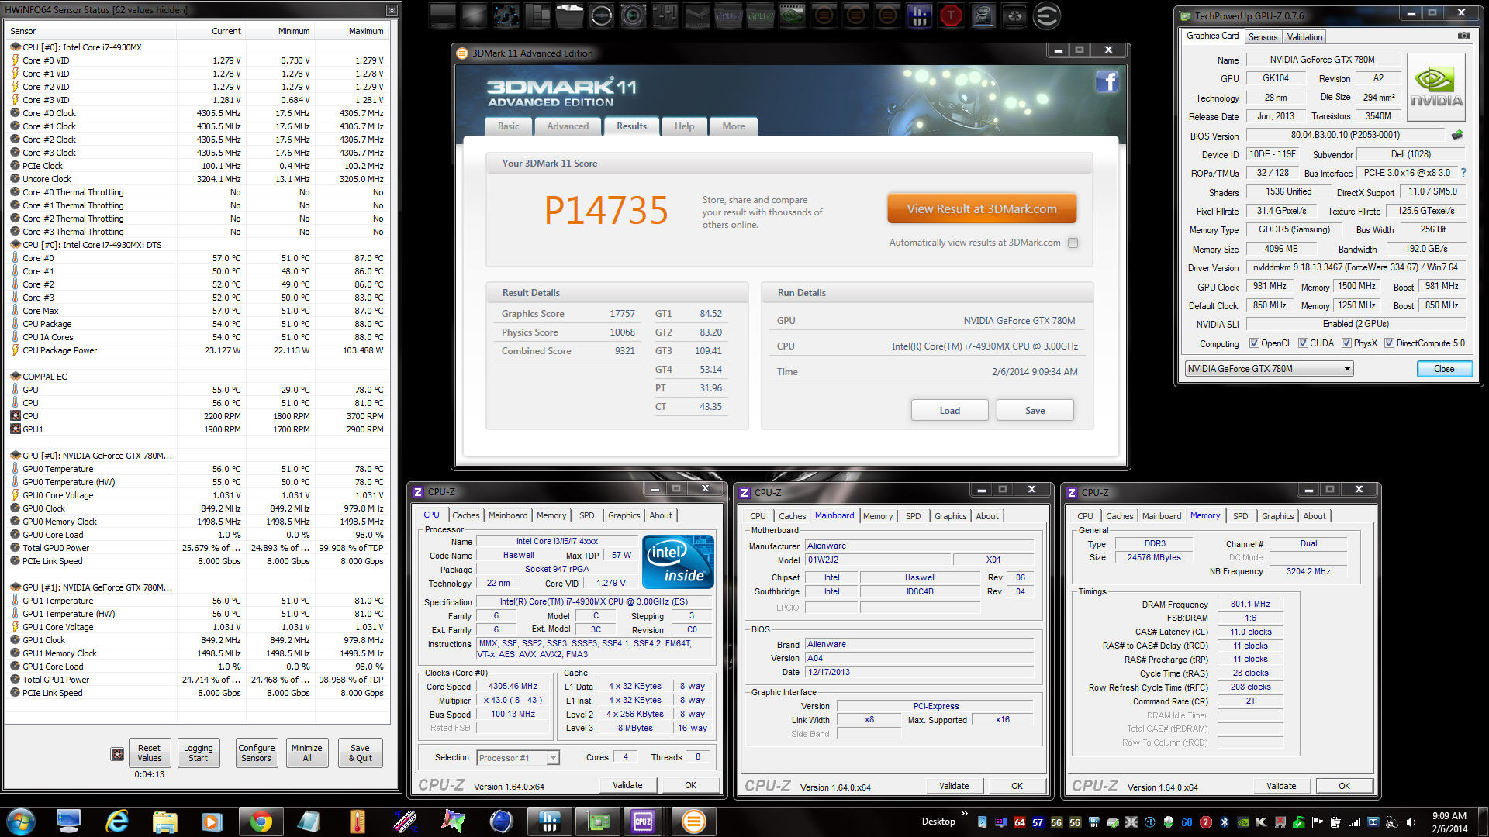Expand the Desktop toolbar chevron in the taskbar

coord(965,814)
